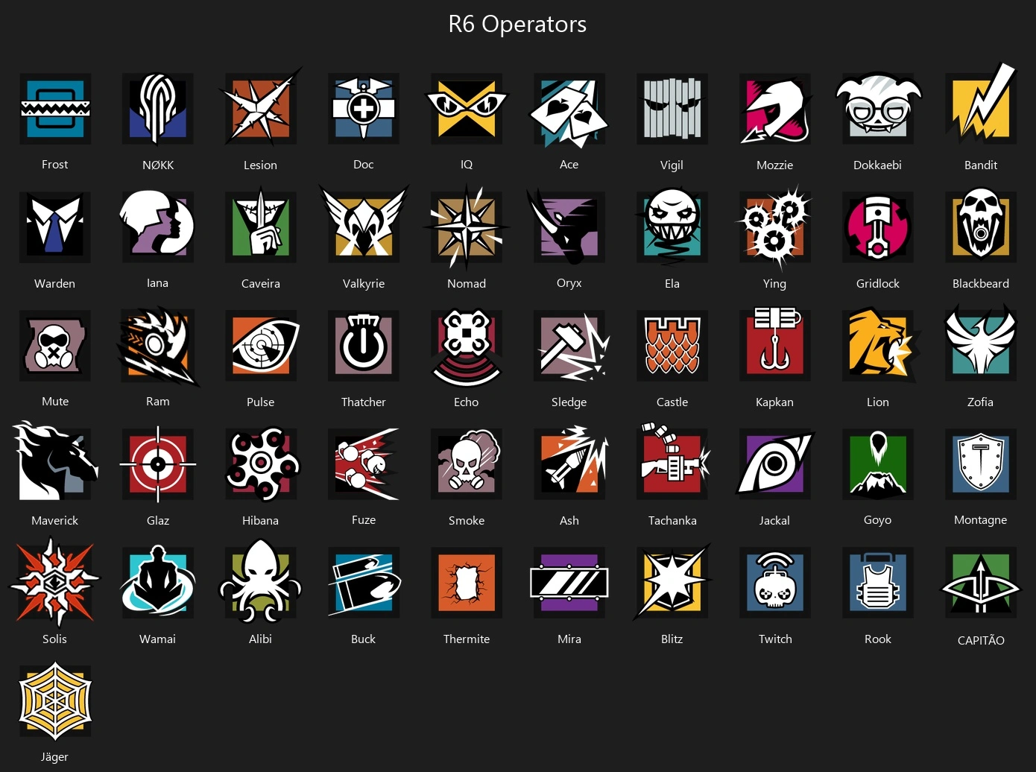
Task: Choose the Dokkaebi goblin icon
Action: pyautogui.click(x=878, y=109)
